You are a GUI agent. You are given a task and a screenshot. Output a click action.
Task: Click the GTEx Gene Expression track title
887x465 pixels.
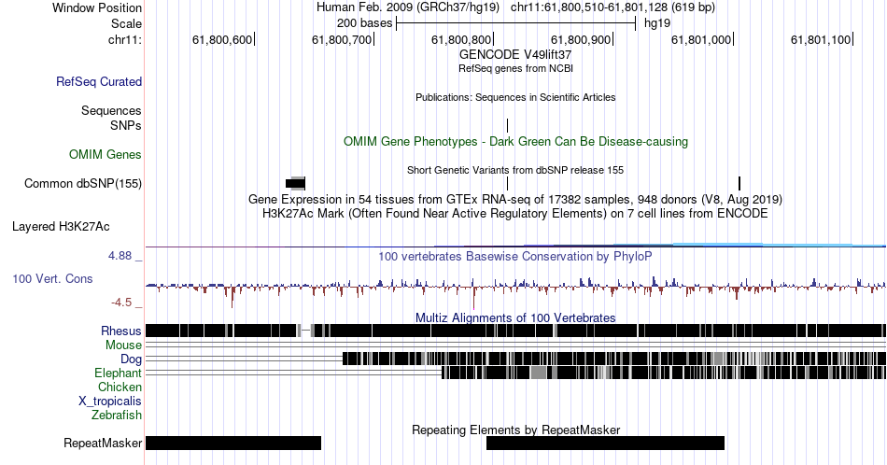[x=515, y=199]
